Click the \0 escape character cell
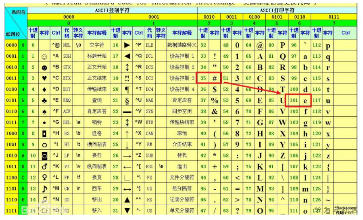Image resolution: width=363 pixels, height=220 pixels. pyautogui.click(x=78, y=45)
